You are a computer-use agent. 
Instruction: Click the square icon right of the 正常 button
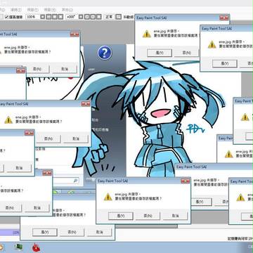click(119, 17)
